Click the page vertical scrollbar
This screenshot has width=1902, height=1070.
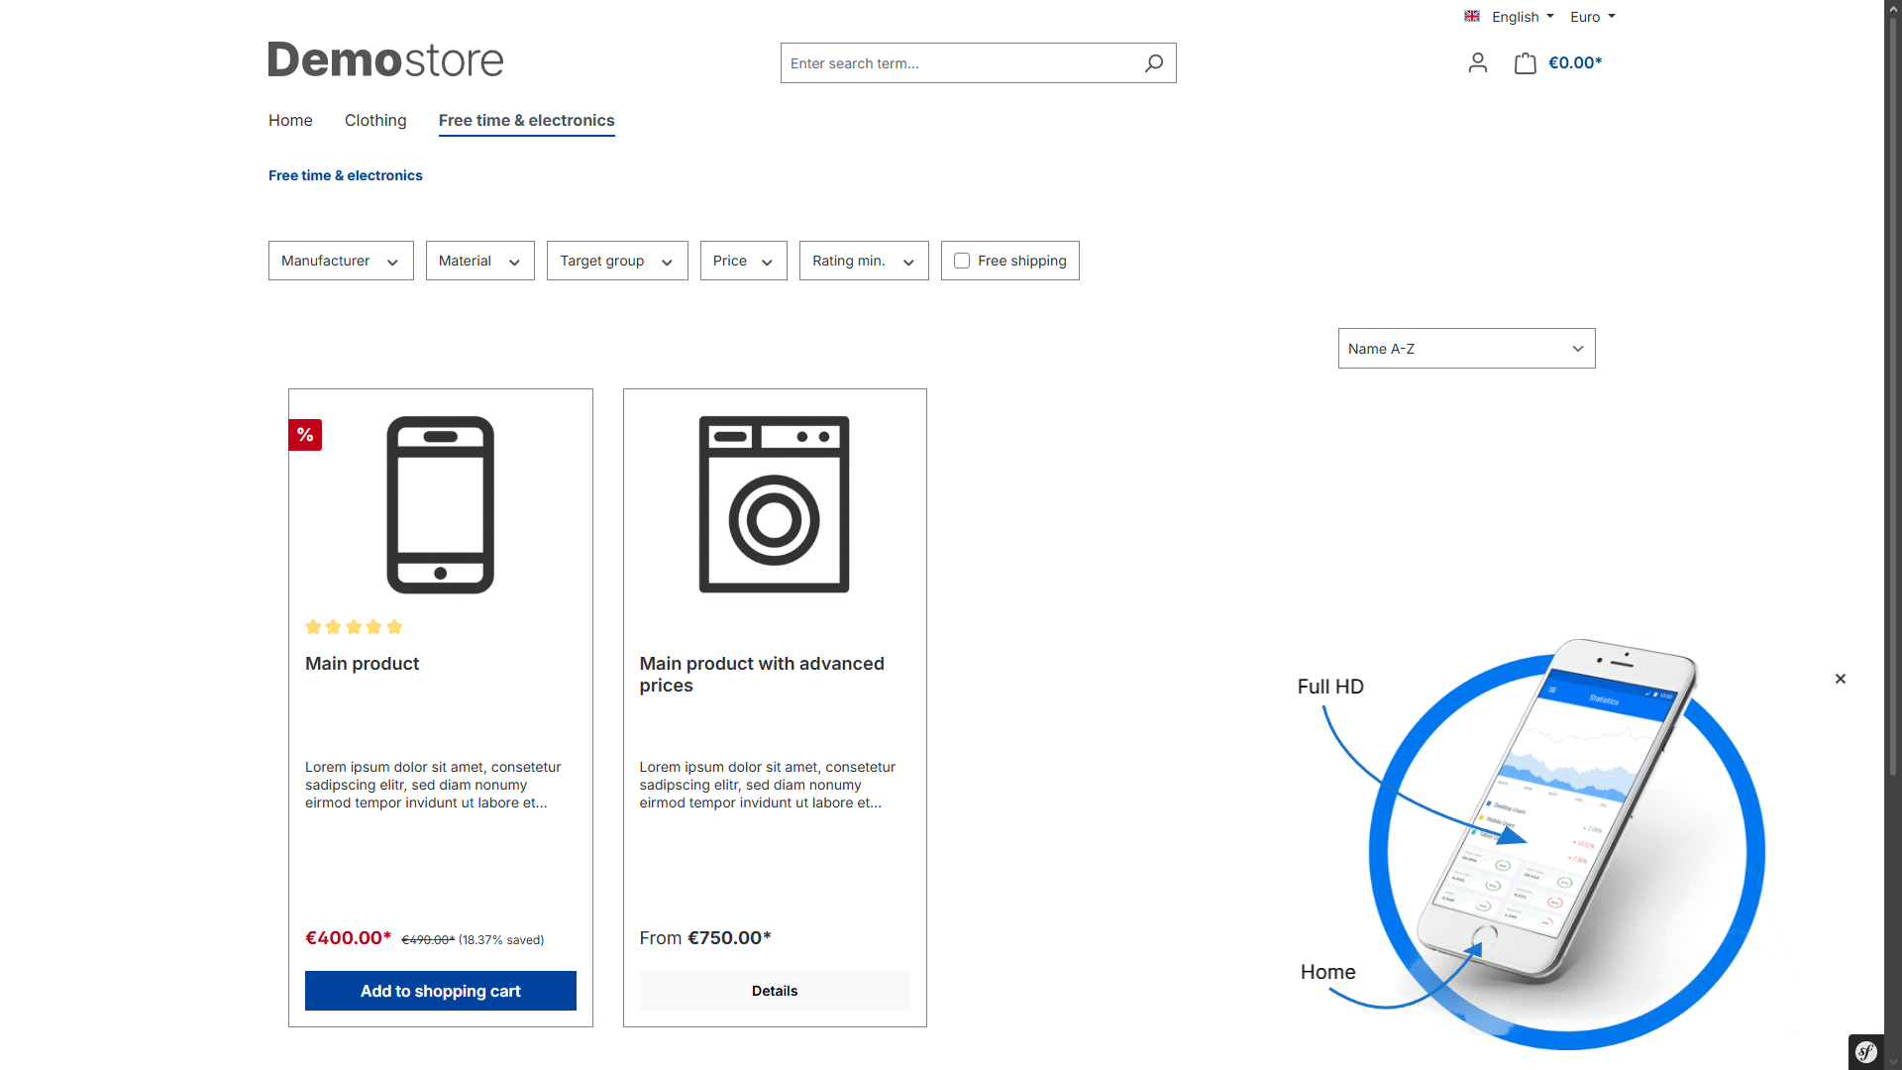[1893, 396]
